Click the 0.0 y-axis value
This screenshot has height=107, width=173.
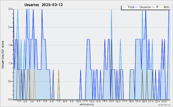click(10, 99)
